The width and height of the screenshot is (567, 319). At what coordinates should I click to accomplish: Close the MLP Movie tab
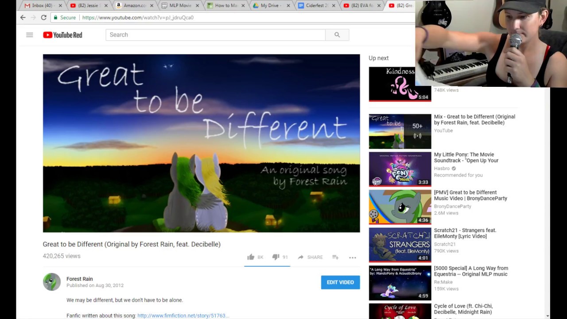point(197,6)
